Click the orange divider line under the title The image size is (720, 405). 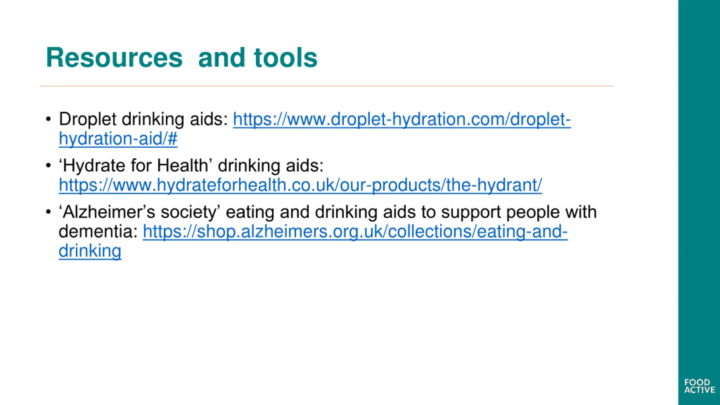coord(327,86)
